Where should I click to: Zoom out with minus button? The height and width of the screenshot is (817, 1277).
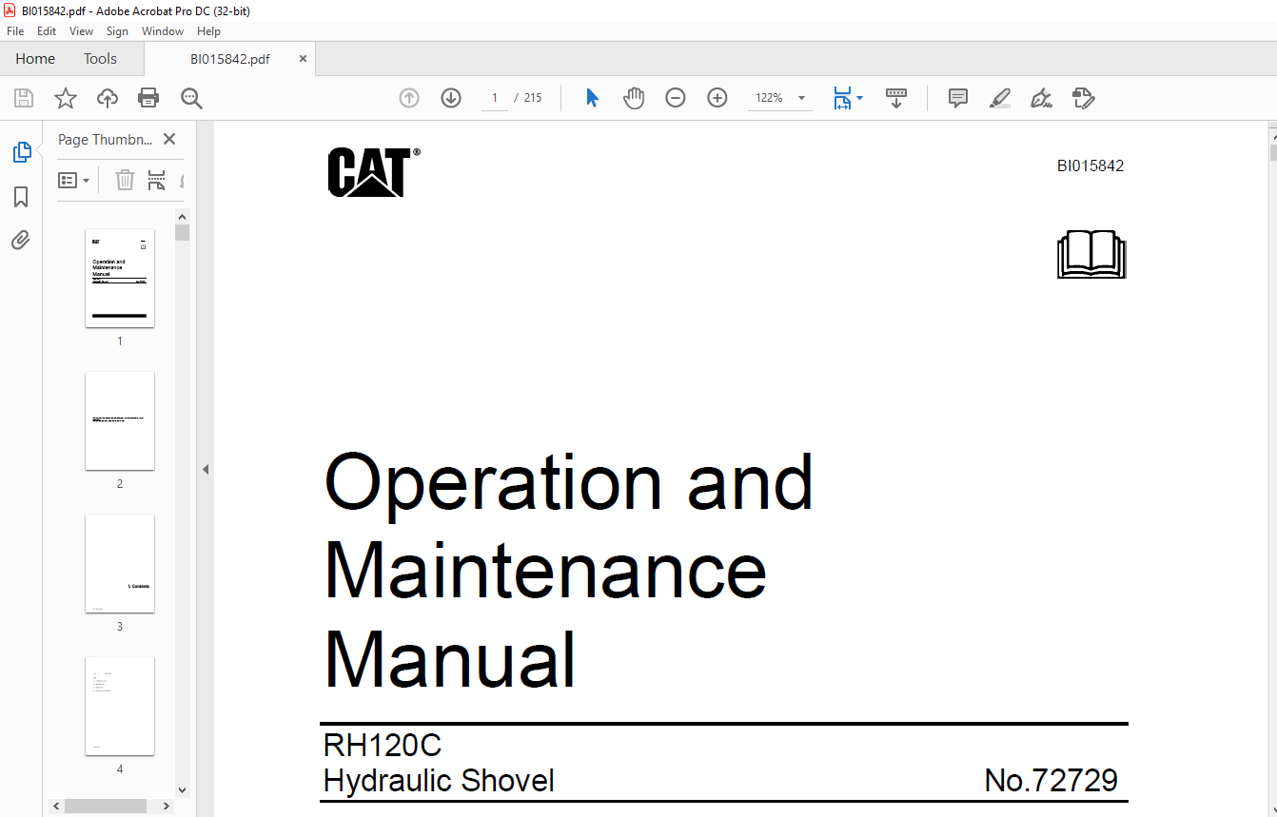click(676, 98)
